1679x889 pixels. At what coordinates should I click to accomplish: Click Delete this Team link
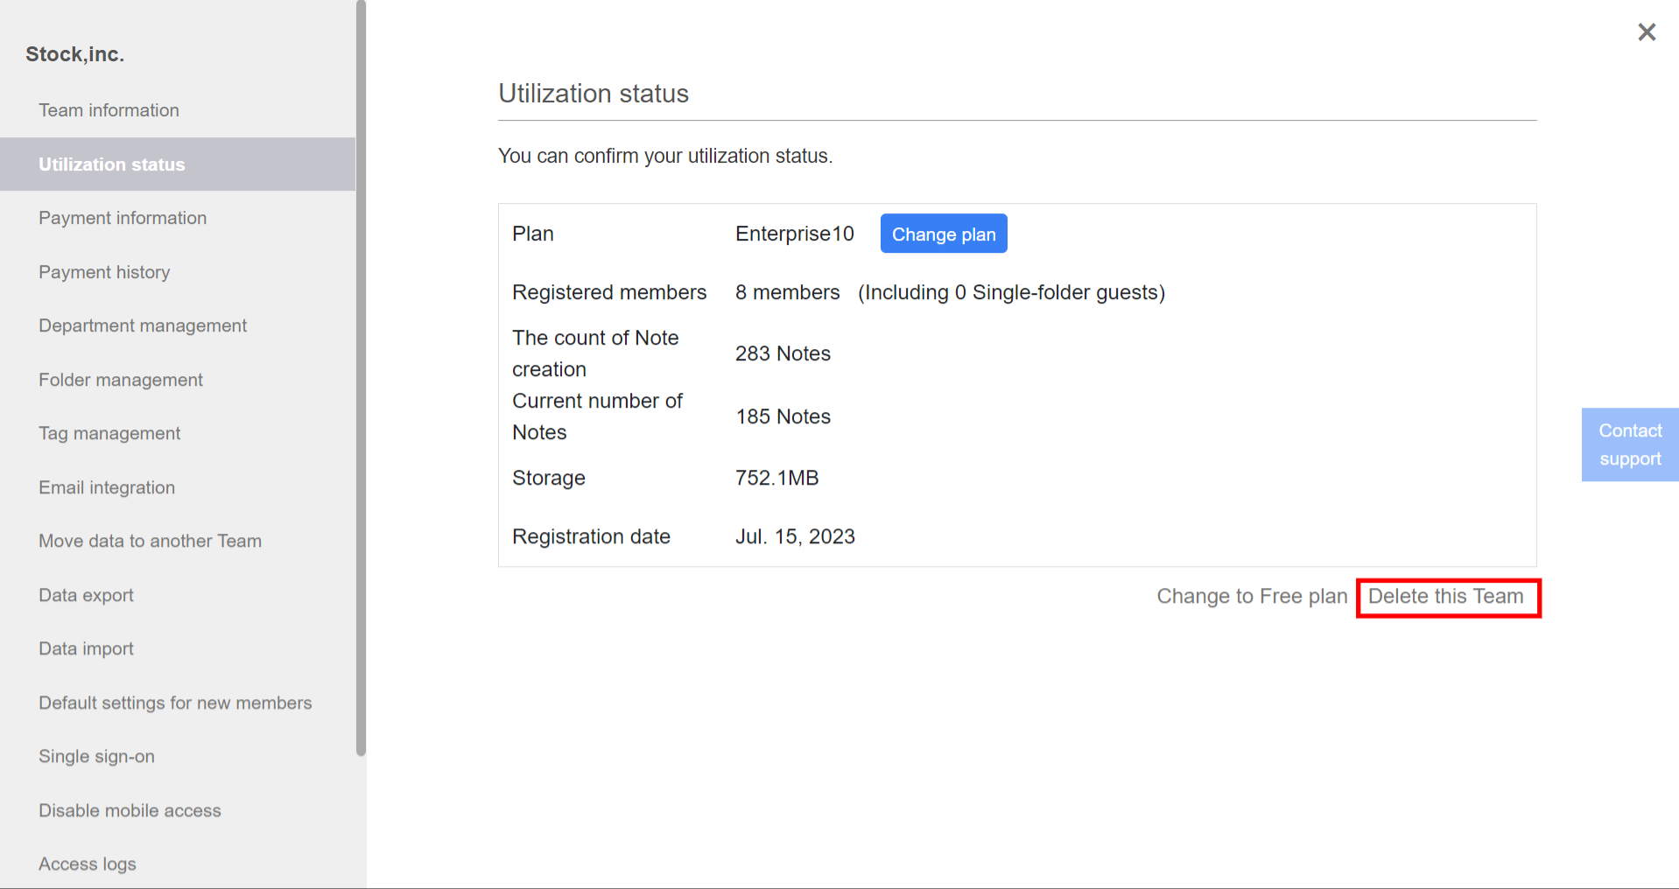click(1445, 597)
